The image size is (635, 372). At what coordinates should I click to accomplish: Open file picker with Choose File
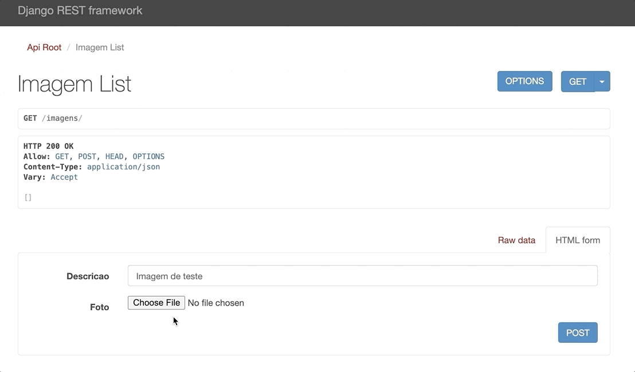(156, 303)
